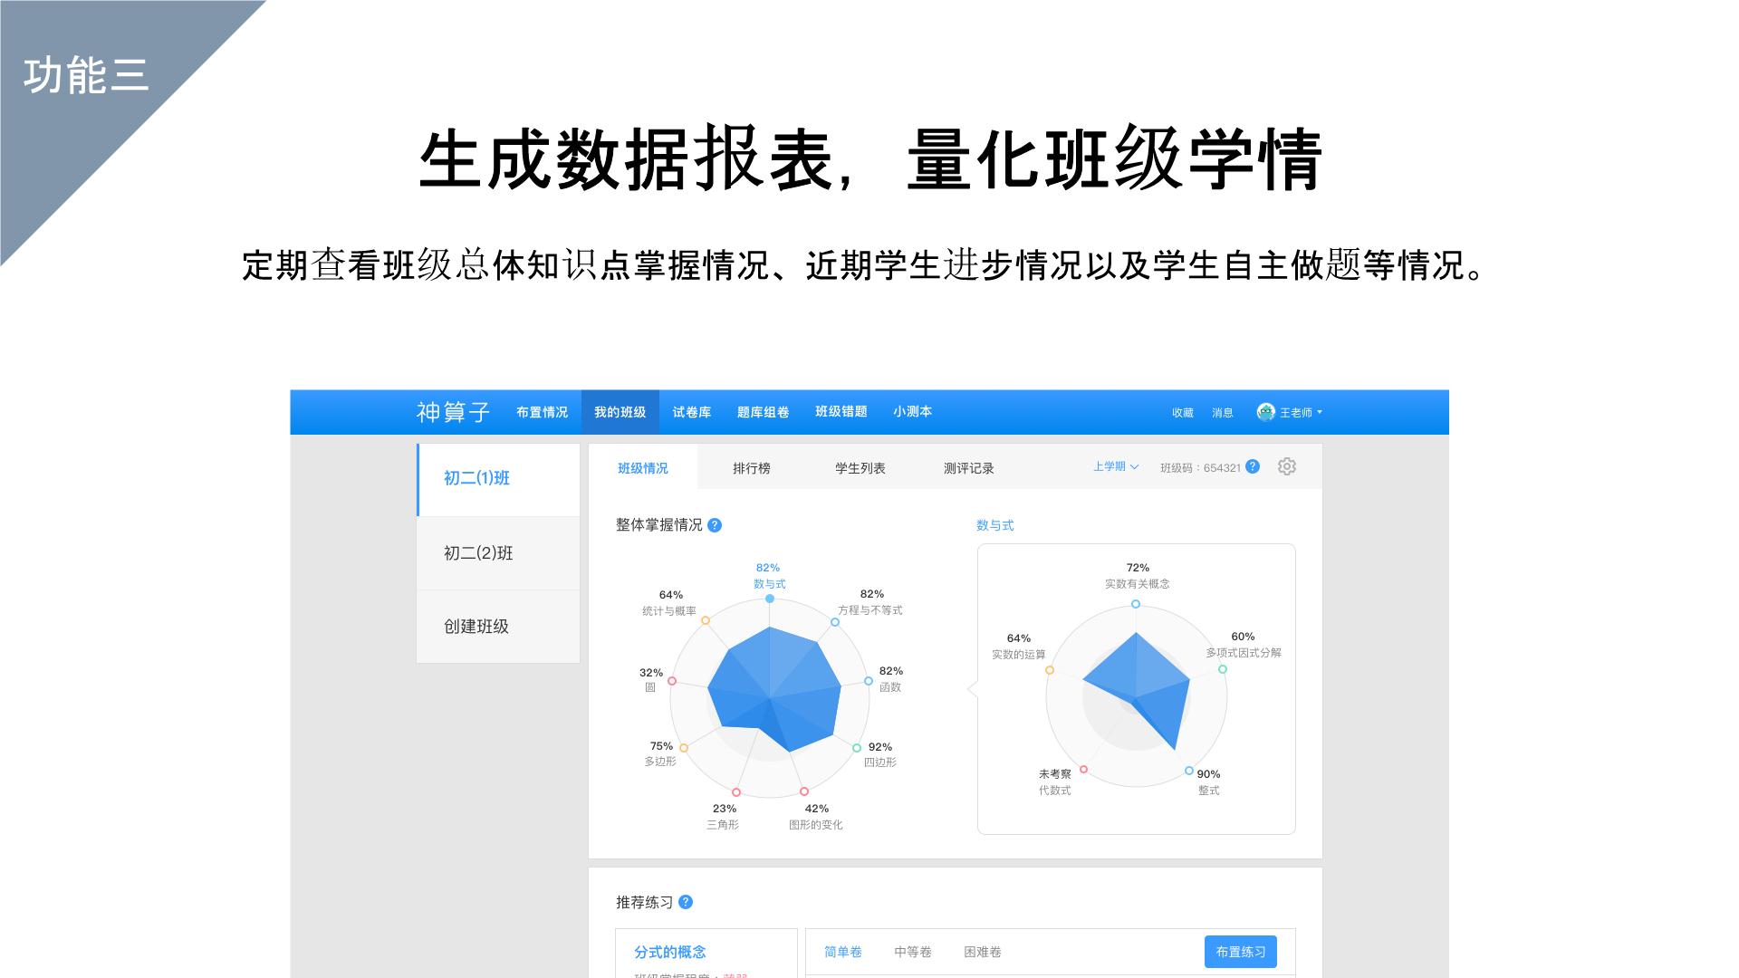1739x978 pixels.
Task: Open the class settings gear icon
Action: point(1286,466)
